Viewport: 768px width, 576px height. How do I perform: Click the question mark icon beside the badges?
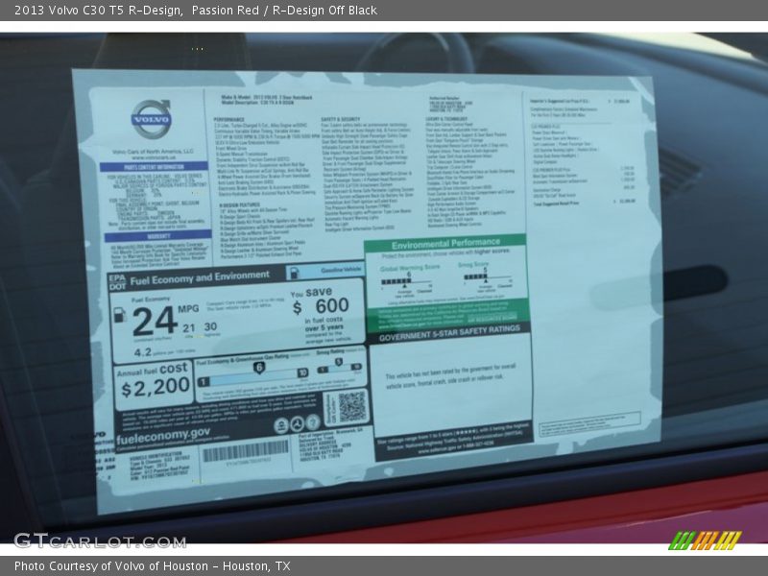(x=314, y=422)
